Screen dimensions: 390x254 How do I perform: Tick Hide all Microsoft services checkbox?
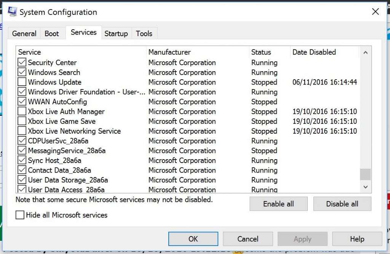20,215
